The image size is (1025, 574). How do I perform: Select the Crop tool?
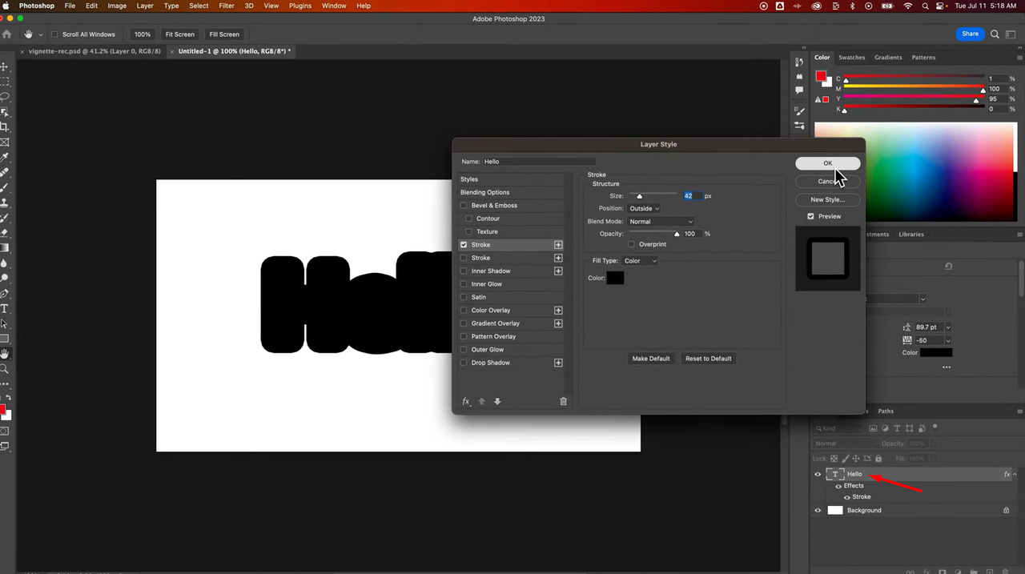[4, 127]
